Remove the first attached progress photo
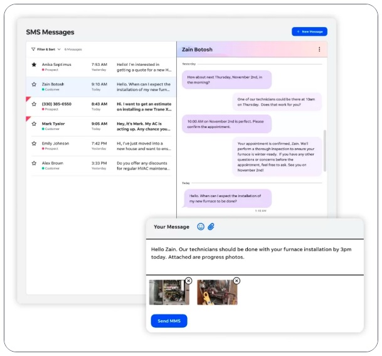 pos(188,281)
